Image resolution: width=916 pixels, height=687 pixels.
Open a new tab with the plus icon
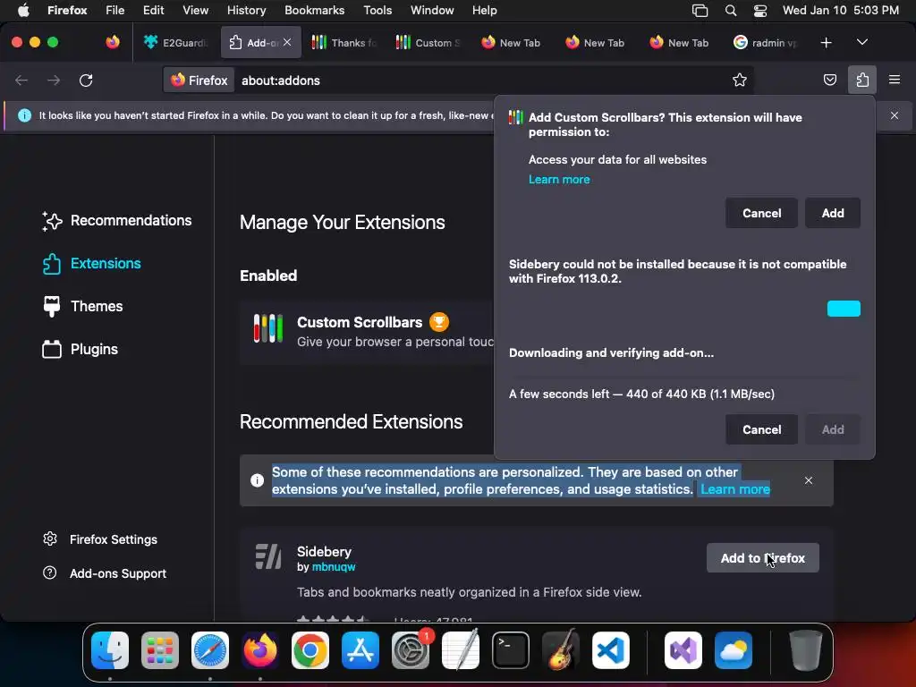point(826,43)
